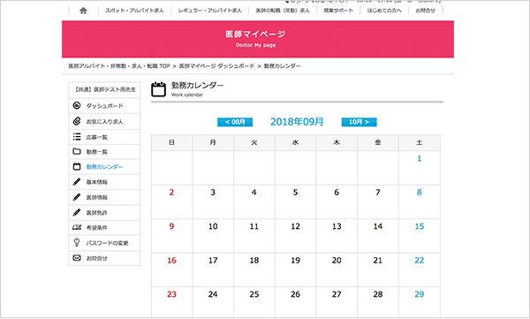
Task: Click large calendar icon beside Work calendar heading
Action: click(158, 89)
